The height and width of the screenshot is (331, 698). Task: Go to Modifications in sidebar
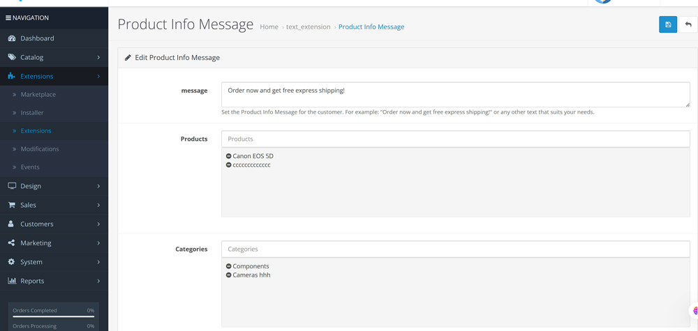(x=40, y=148)
